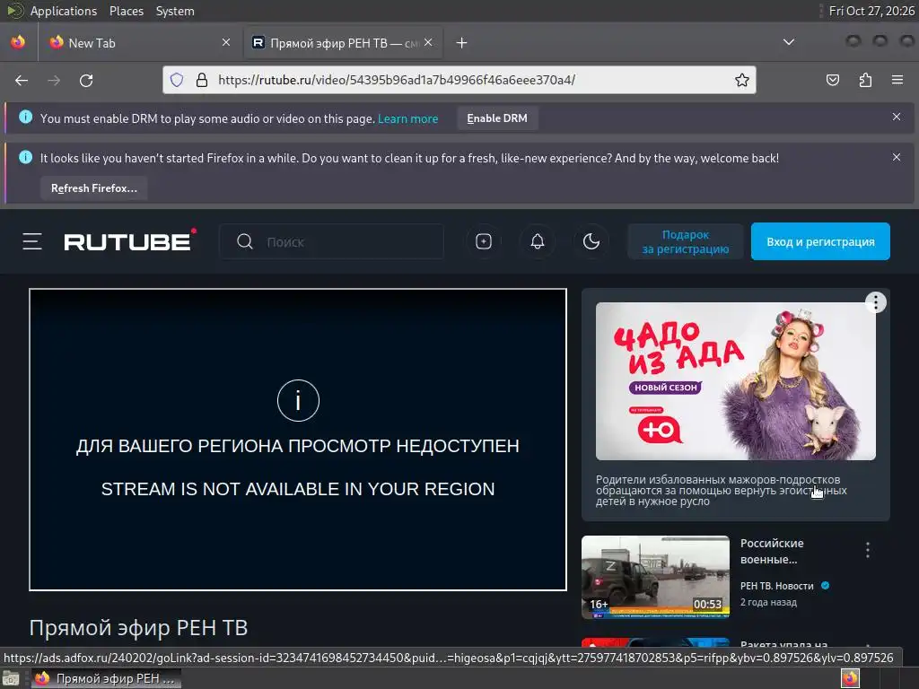Open the ad card three-dot menu
This screenshot has width=919, height=689.
[x=876, y=302]
